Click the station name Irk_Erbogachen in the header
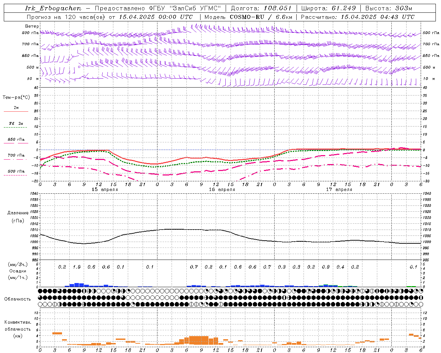 [53, 8]
